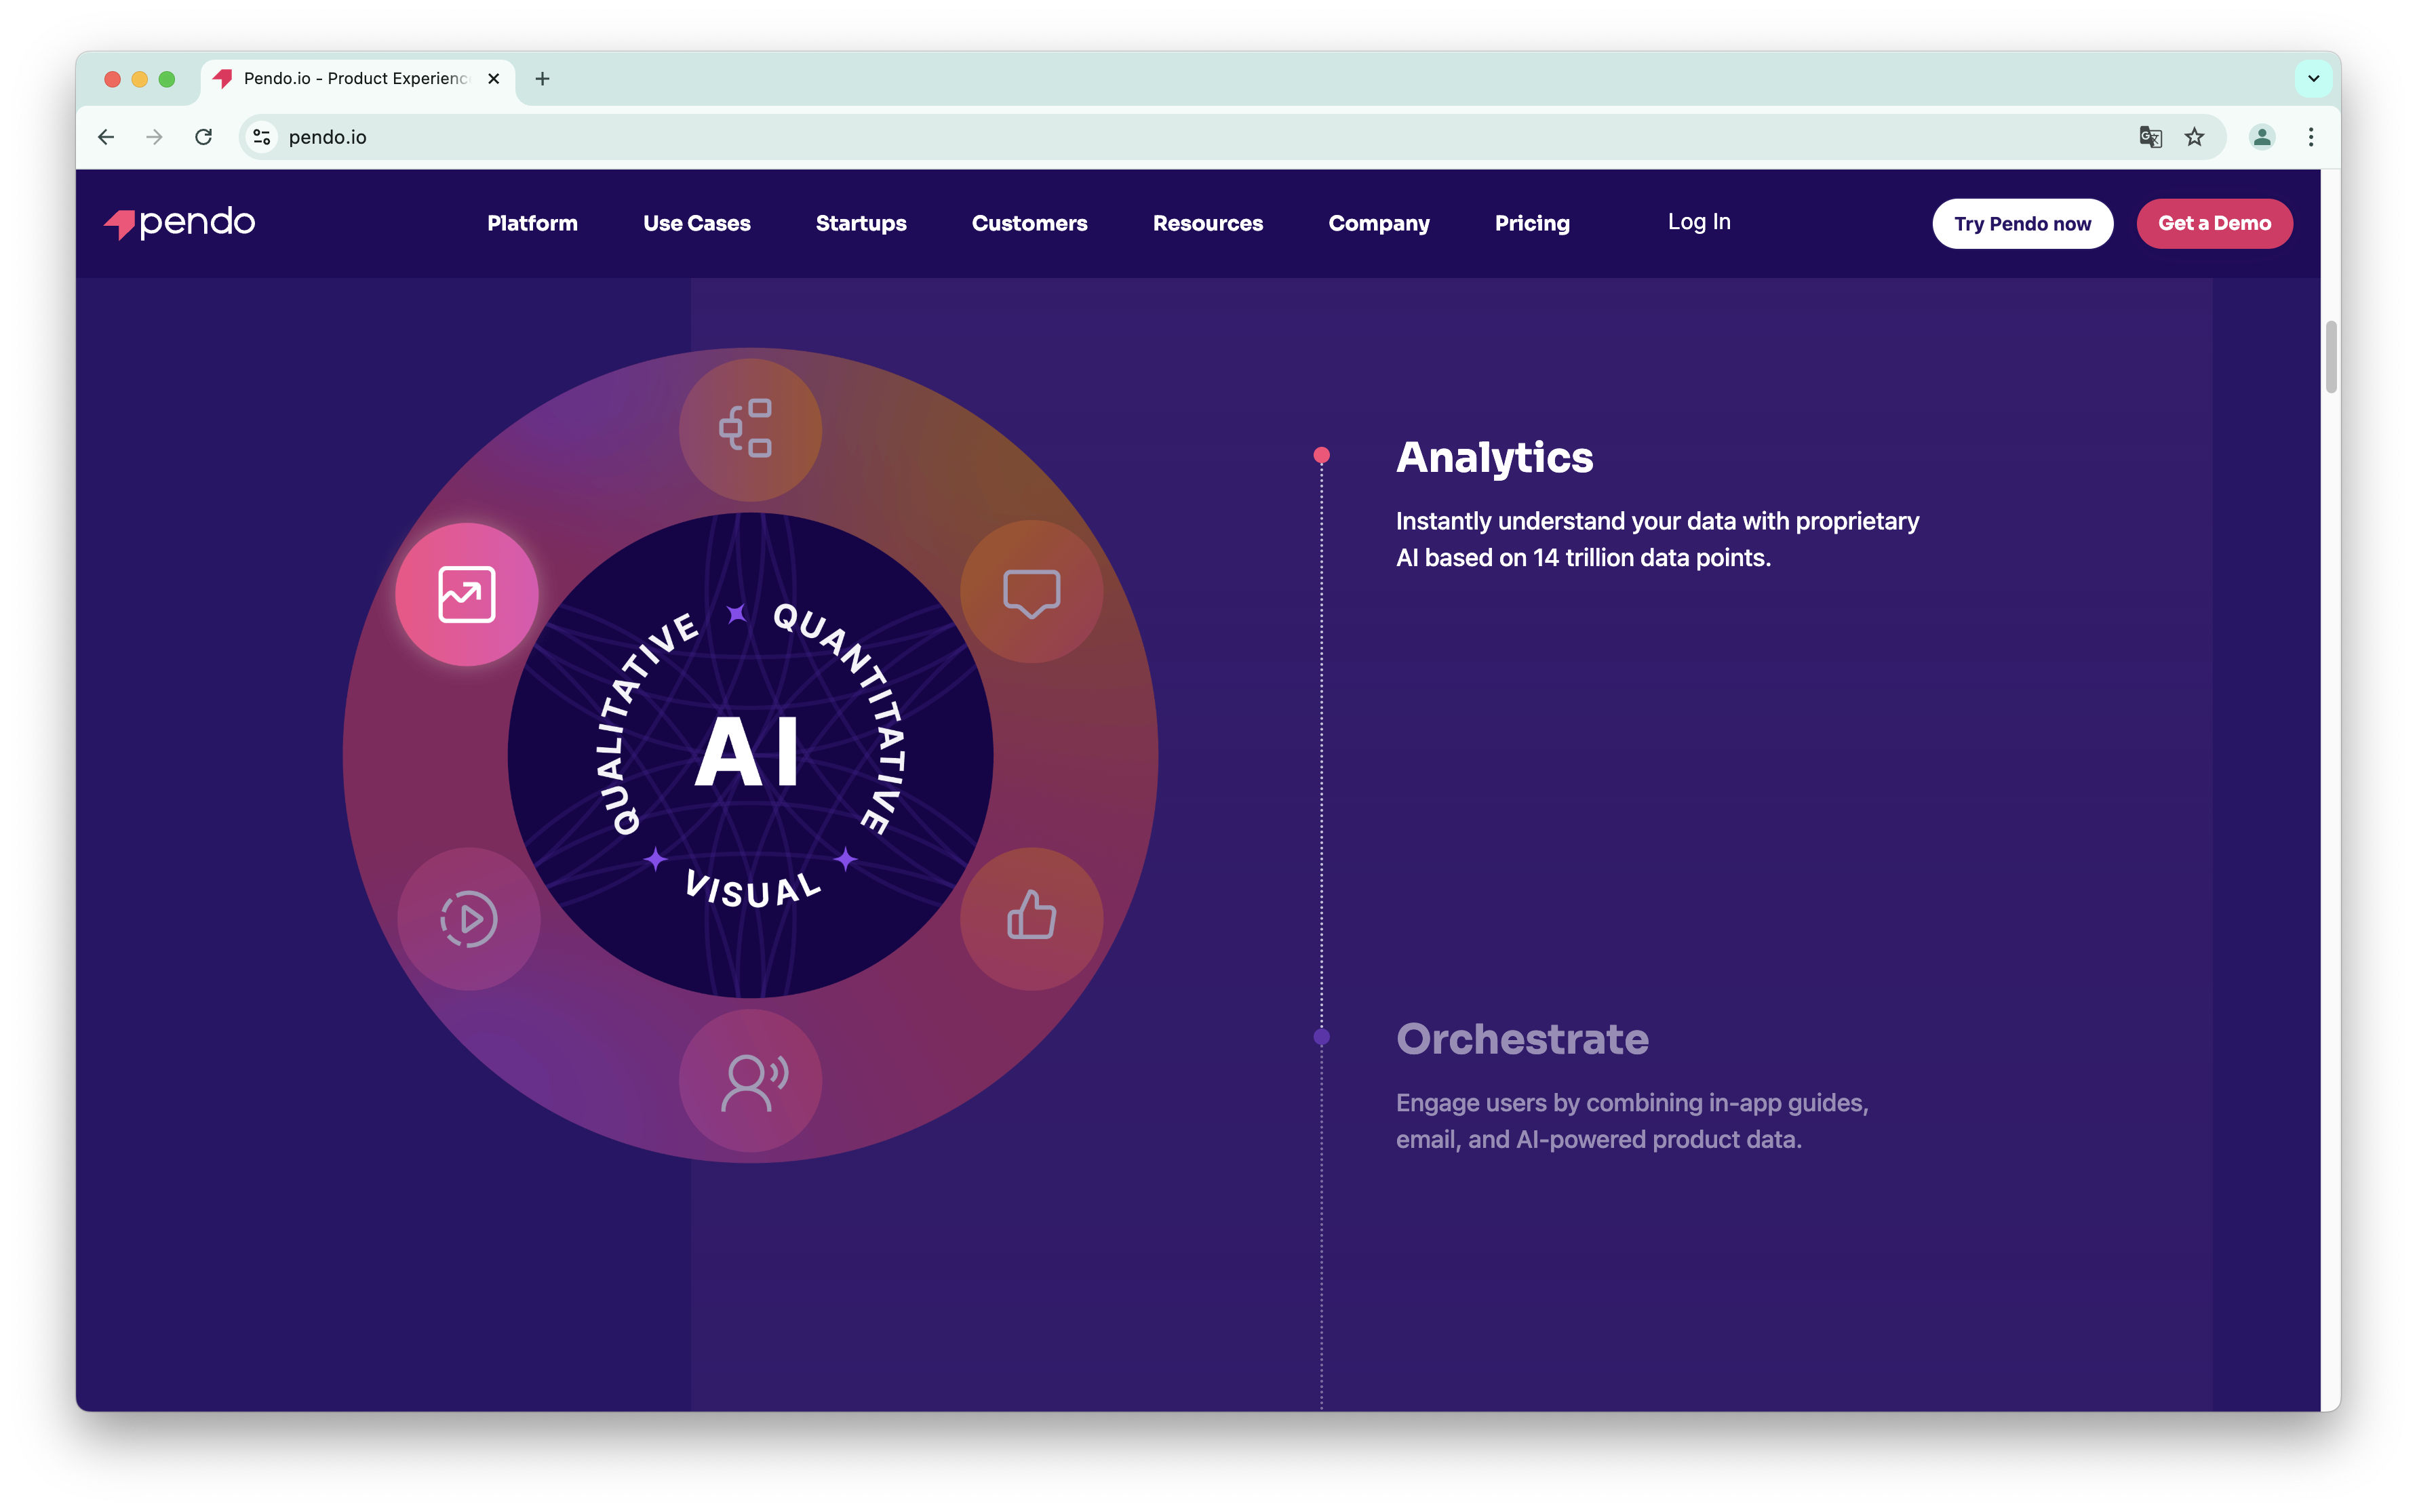Click the Orchestrate timeline dot marker
Screen dimensions: 2417x1512
[x=1321, y=1037]
